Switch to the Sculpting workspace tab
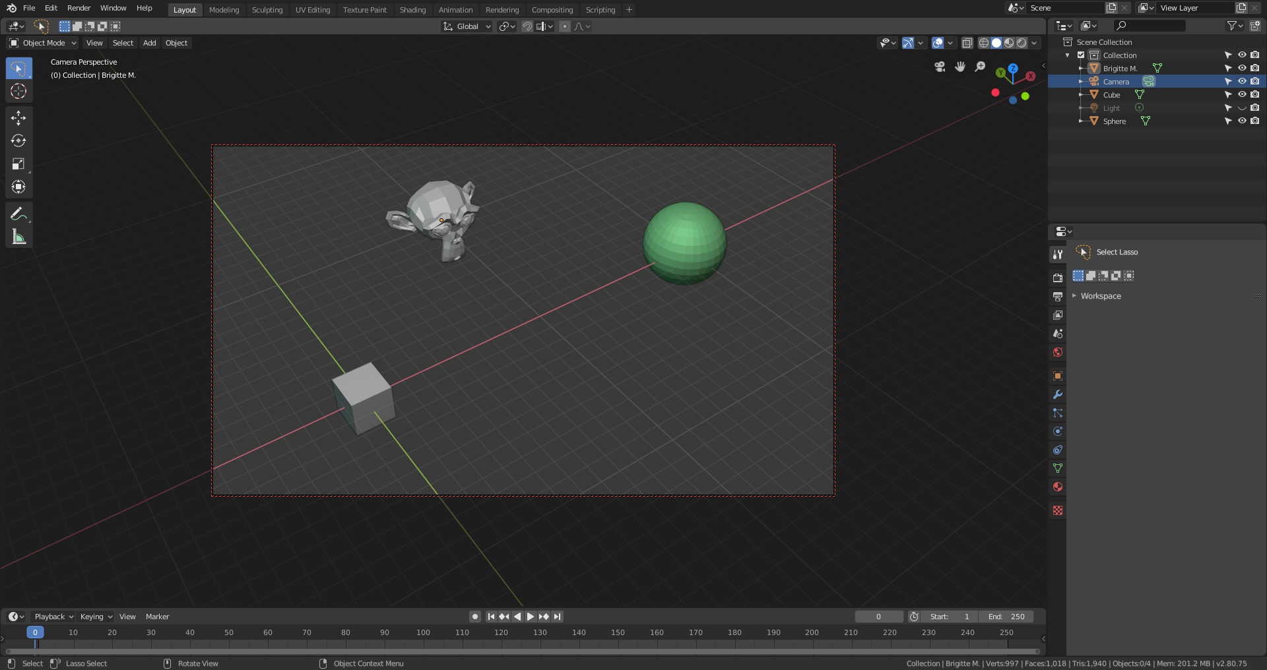Viewport: 1267px width, 670px height. (267, 10)
